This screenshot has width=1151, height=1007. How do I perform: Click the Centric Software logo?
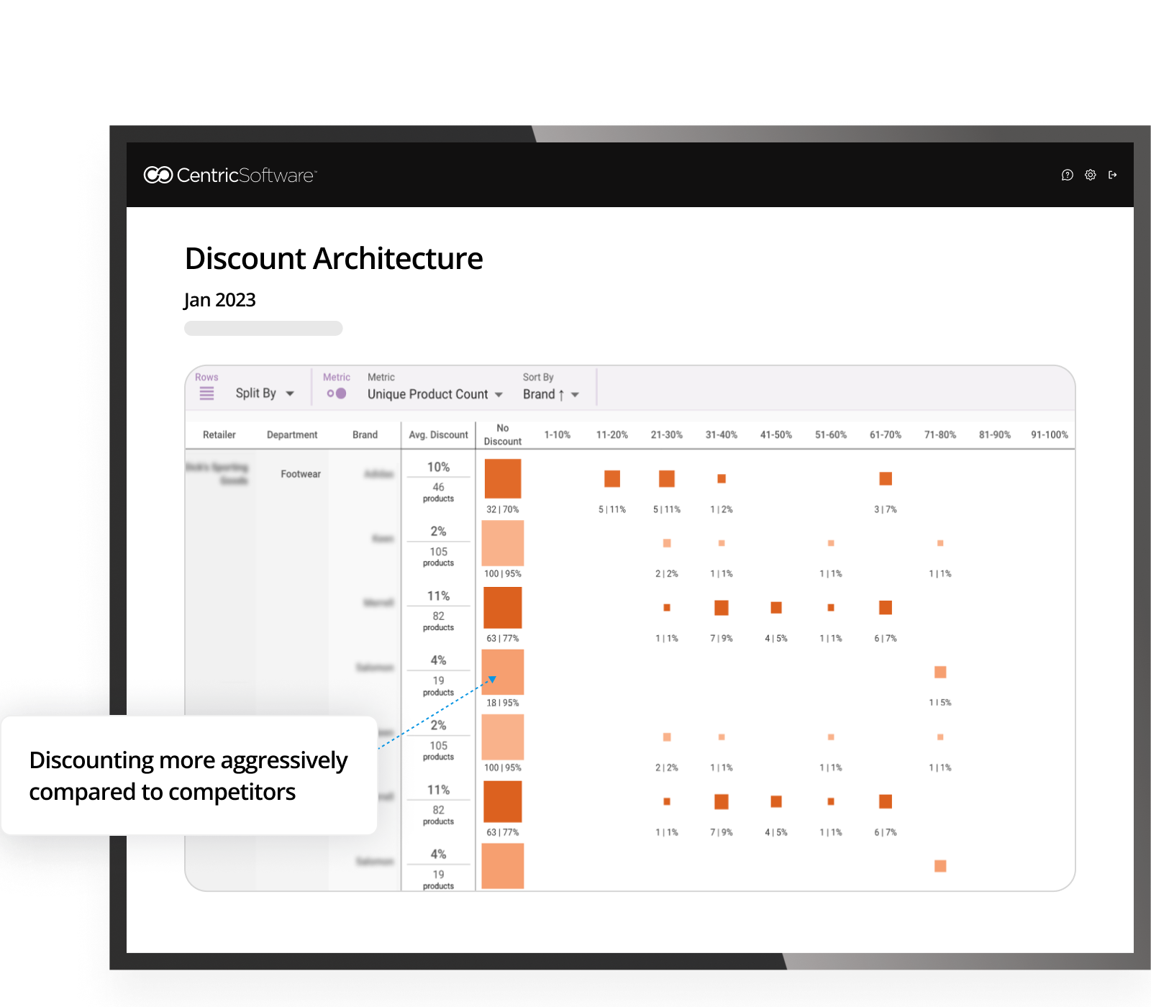[x=230, y=175]
